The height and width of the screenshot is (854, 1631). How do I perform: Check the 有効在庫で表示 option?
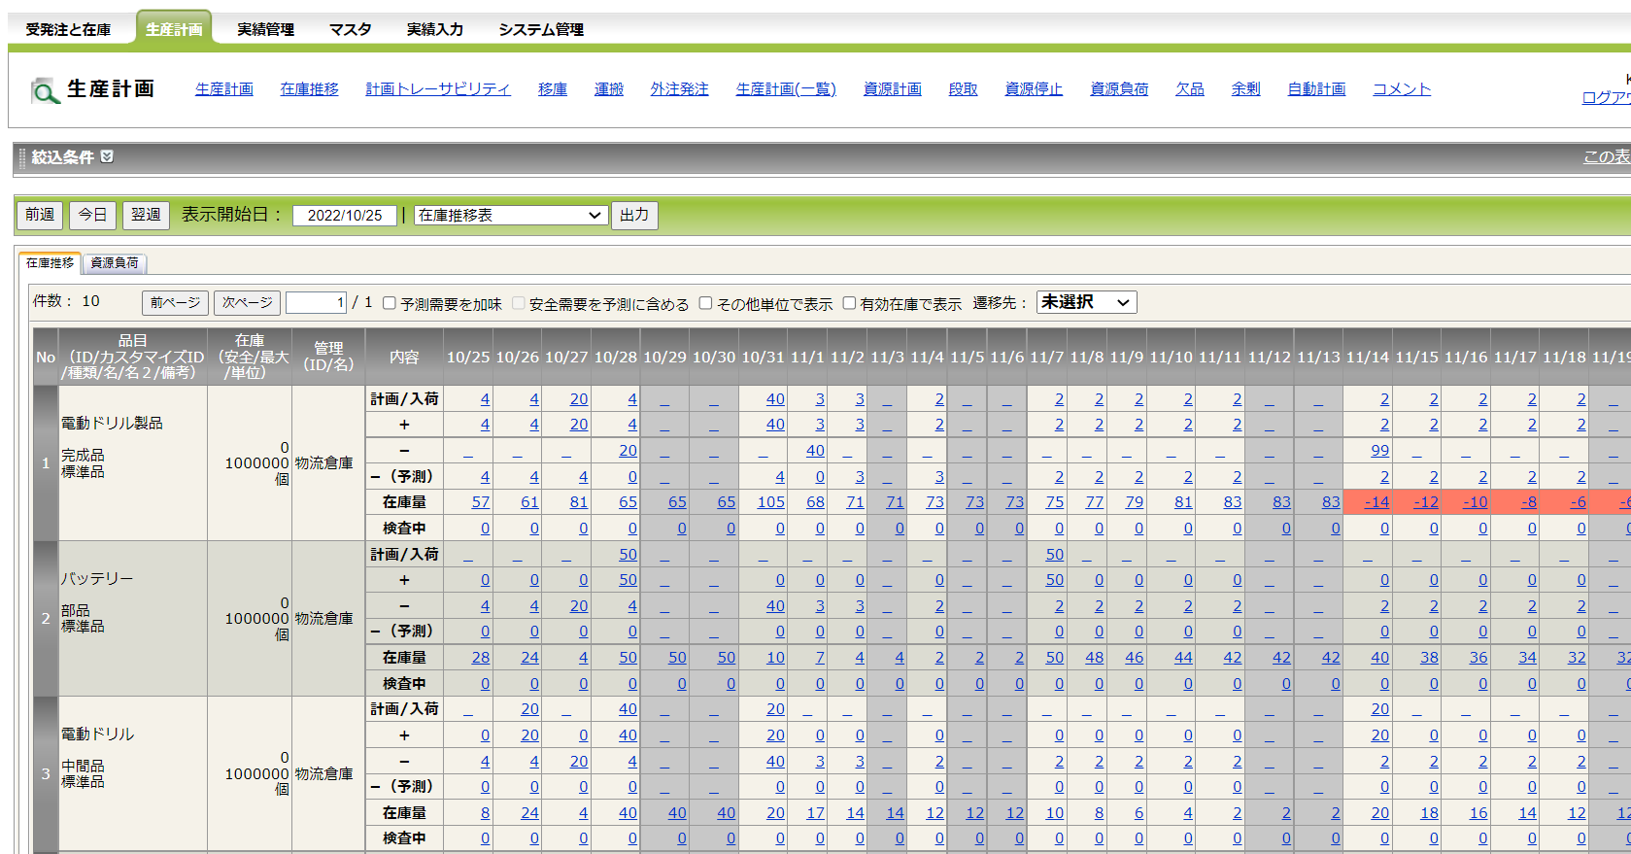point(849,303)
